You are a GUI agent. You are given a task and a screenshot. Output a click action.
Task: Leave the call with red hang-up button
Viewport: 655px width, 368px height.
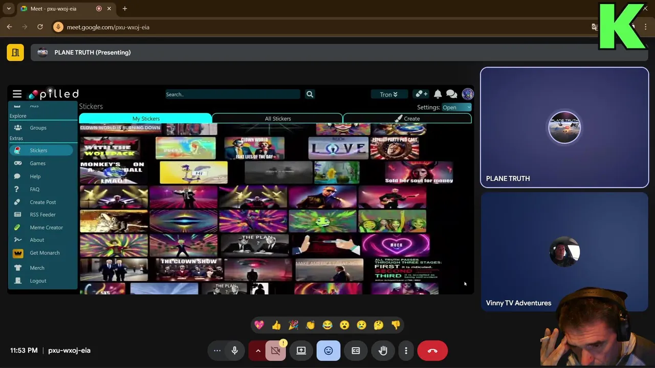click(x=432, y=351)
